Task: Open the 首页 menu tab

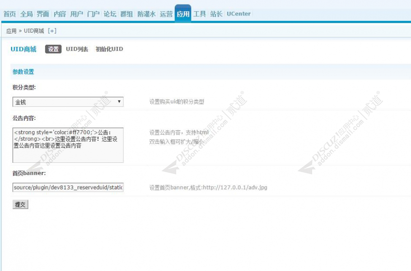Action: coord(9,14)
